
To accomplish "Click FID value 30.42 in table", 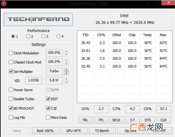I will [86, 43].
